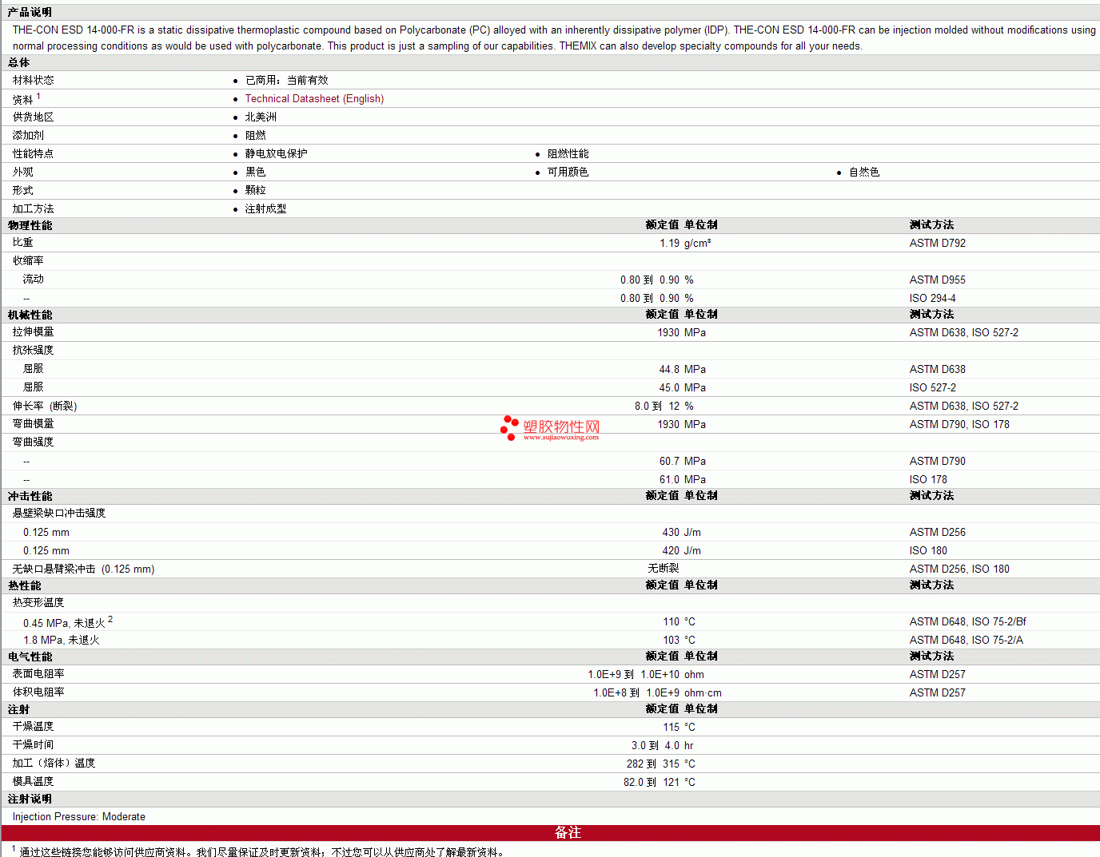
Task: Select the 黑色 appearance value
Action: (x=255, y=173)
